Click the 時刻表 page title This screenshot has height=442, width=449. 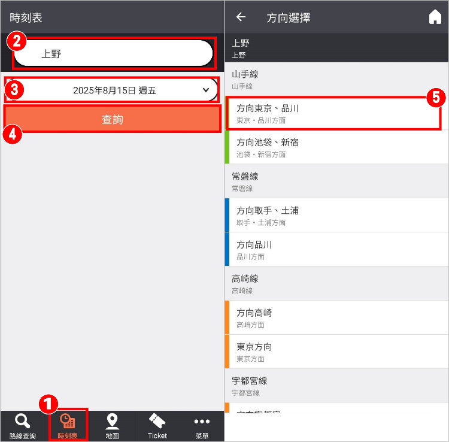point(26,18)
